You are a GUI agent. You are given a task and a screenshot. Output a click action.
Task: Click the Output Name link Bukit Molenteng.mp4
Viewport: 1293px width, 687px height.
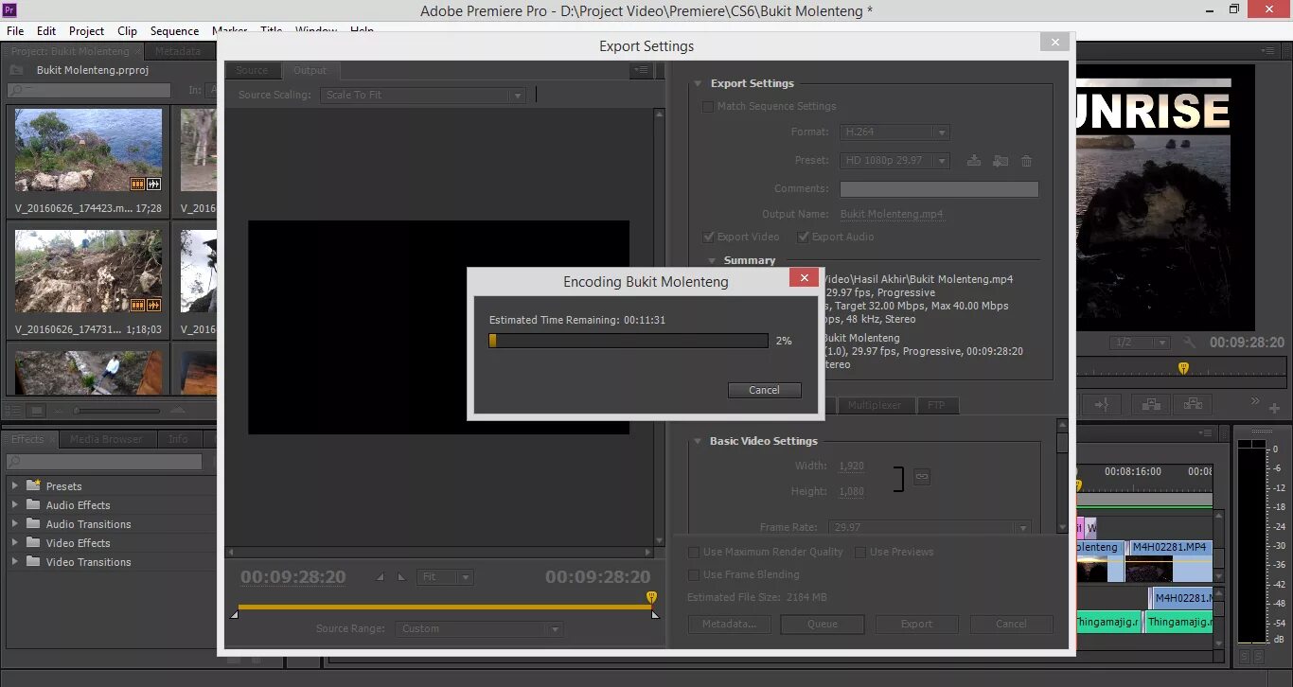tap(892, 215)
